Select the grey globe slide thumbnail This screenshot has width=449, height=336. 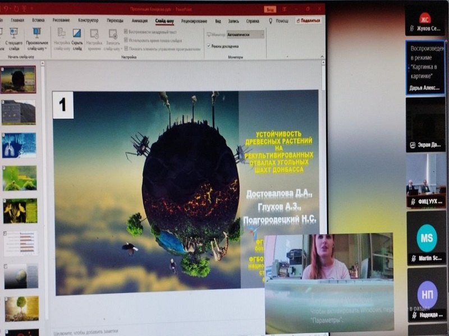21,276
